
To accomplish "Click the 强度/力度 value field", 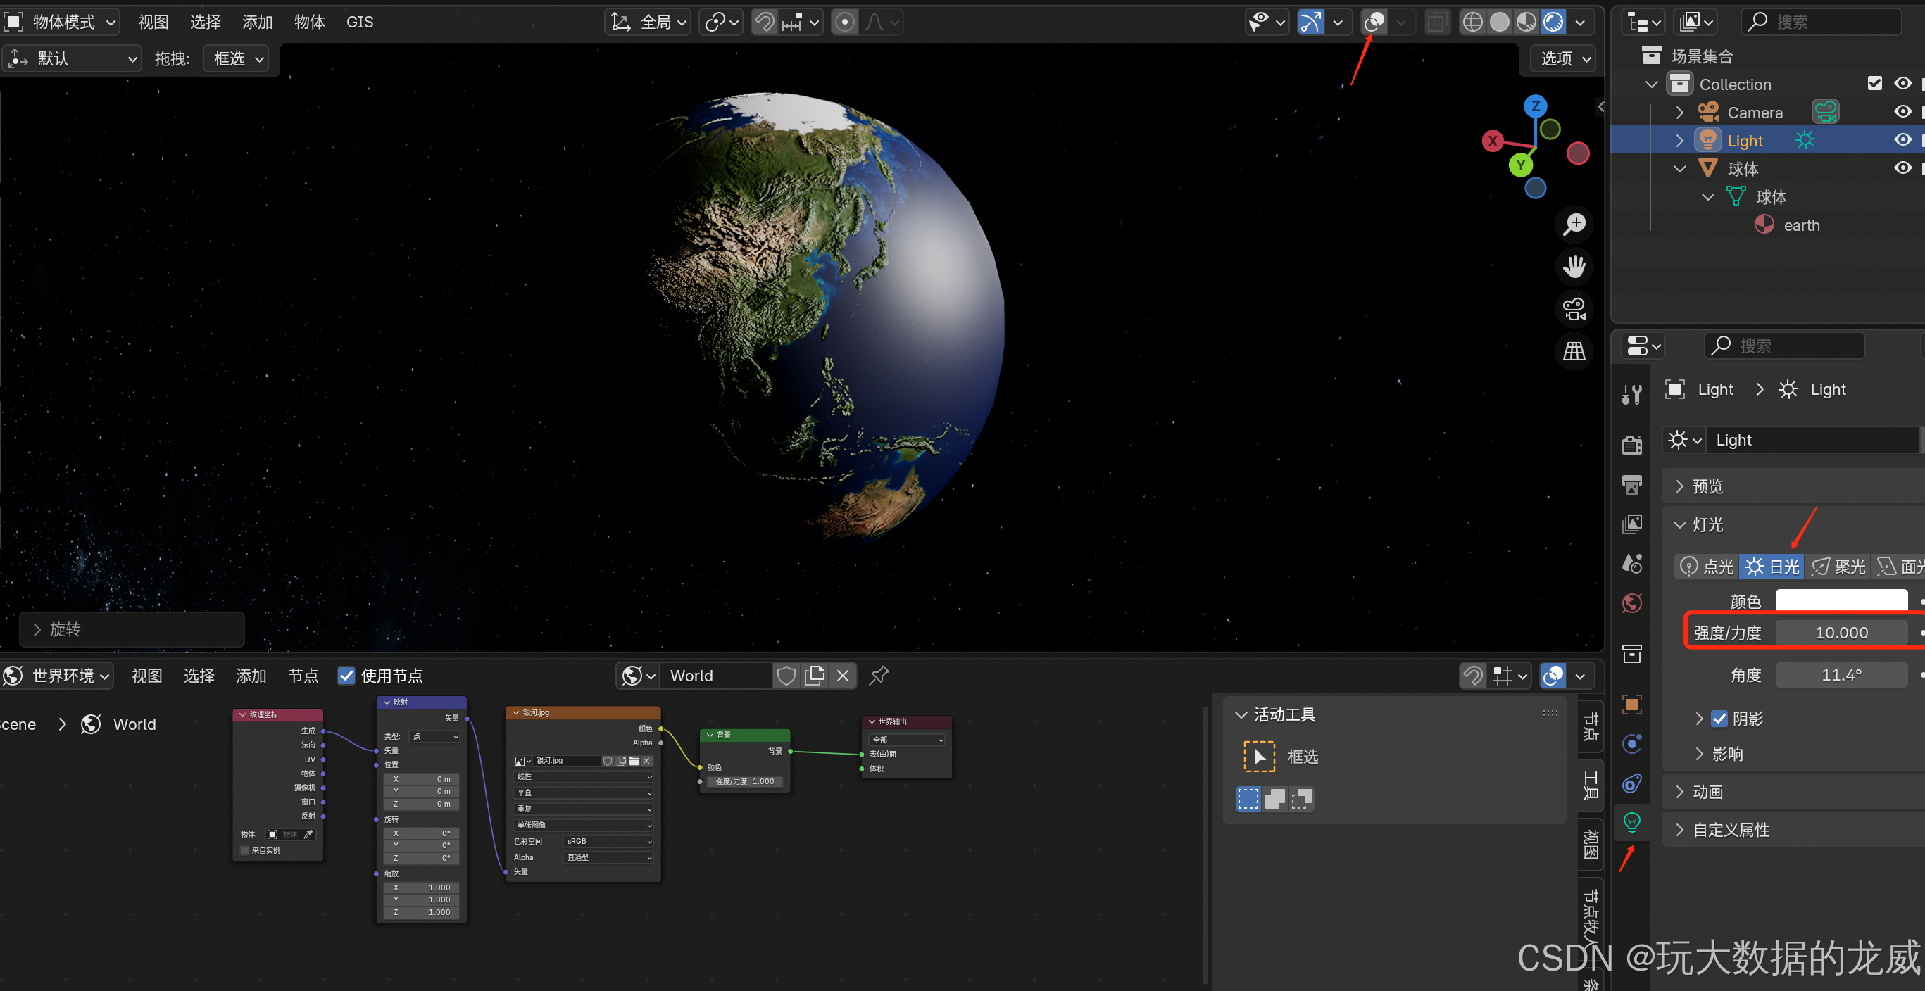I will click(1841, 633).
